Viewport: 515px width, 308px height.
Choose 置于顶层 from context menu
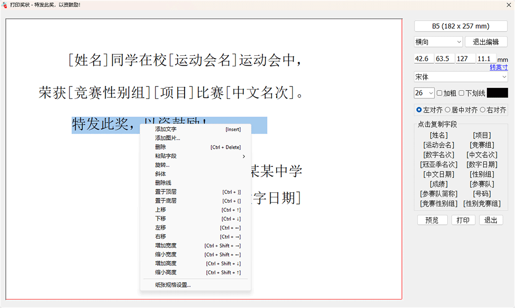196,192
